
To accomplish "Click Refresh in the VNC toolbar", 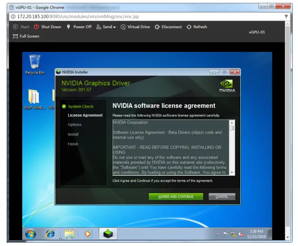I will point(197,27).
